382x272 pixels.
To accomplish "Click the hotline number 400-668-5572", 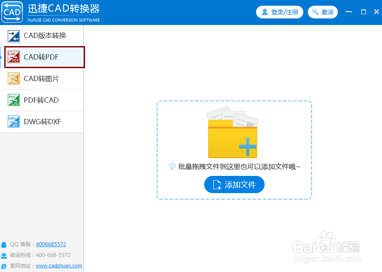I will coord(53,255).
